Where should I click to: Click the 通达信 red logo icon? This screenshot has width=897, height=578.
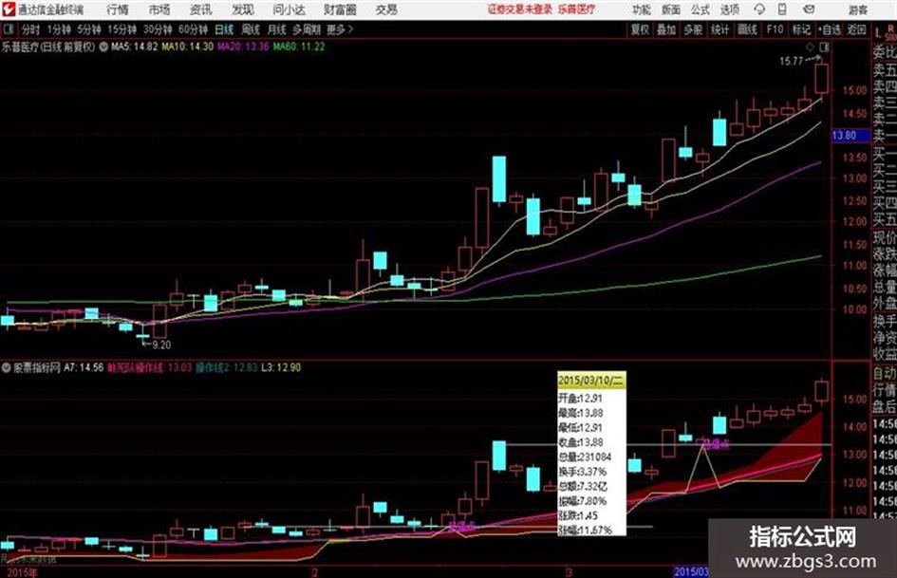[x=8, y=9]
